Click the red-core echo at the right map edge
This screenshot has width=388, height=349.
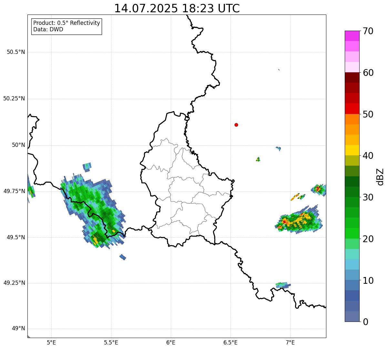pyautogui.click(x=319, y=189)
